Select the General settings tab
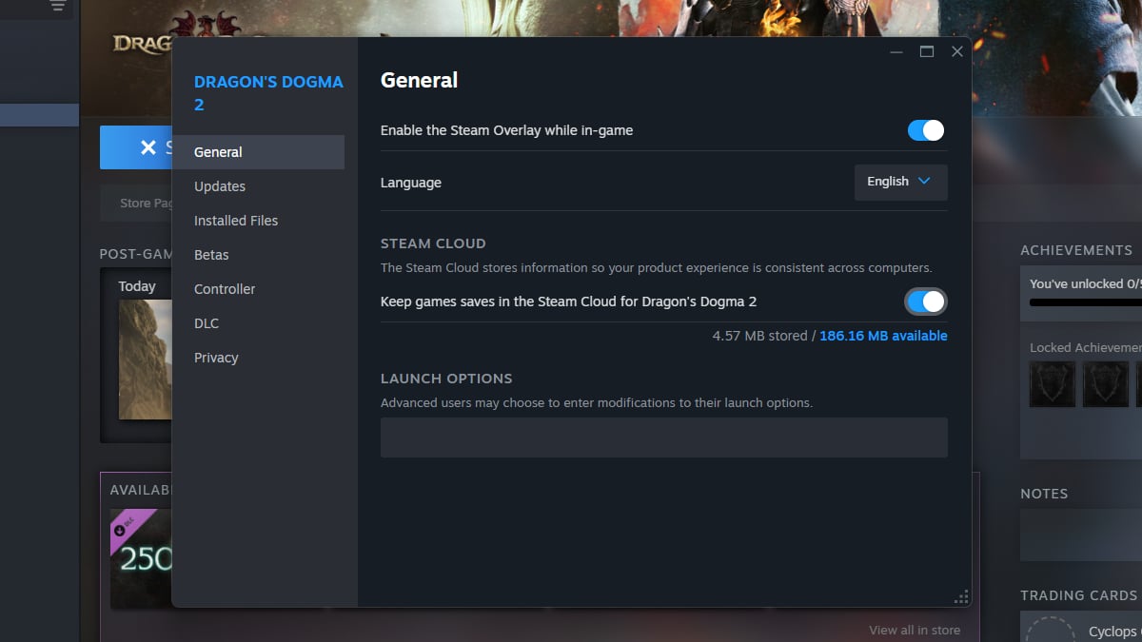 pyautogui.click(x=217, y=151)
